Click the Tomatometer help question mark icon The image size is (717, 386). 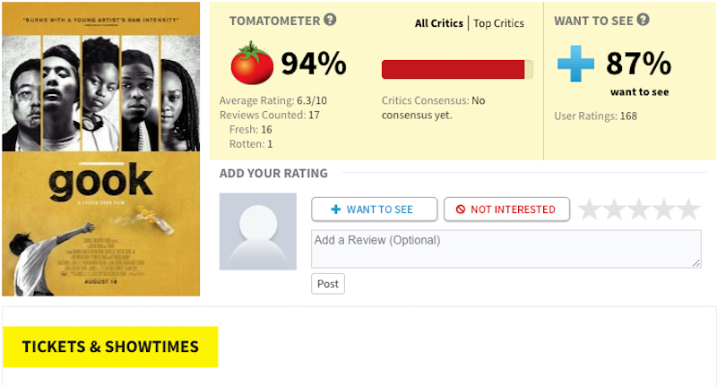point(330,20)
